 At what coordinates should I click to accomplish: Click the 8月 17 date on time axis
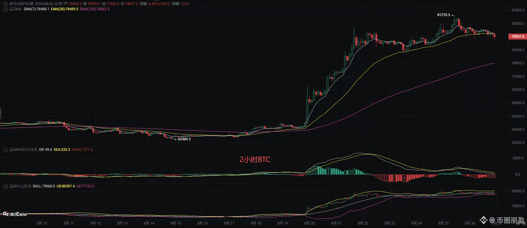tap(229, 223)
